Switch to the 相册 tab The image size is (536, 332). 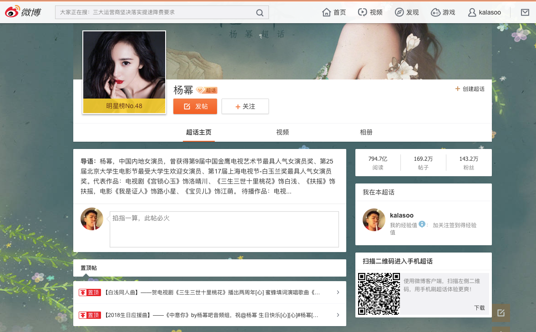point(366,132)
